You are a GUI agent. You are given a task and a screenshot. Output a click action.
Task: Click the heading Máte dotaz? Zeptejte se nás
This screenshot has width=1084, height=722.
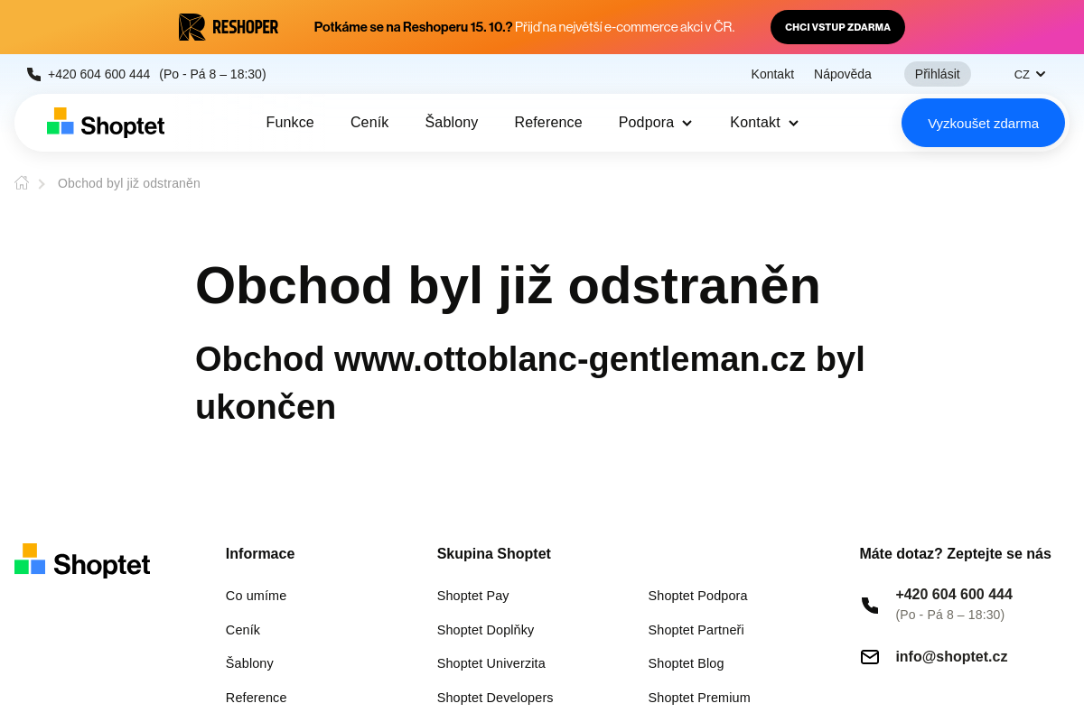(x=956, y=554)
